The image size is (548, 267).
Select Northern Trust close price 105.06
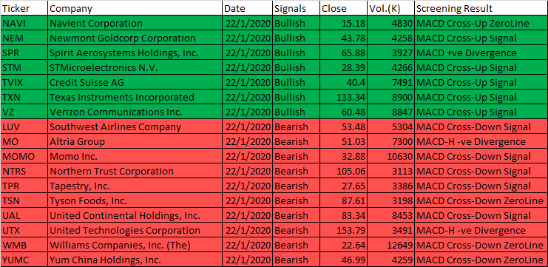pos(344,172)
